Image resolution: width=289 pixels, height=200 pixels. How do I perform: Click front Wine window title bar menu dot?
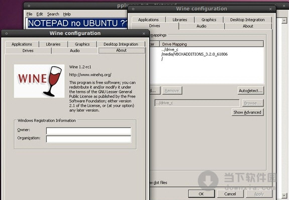click(7, 34)
